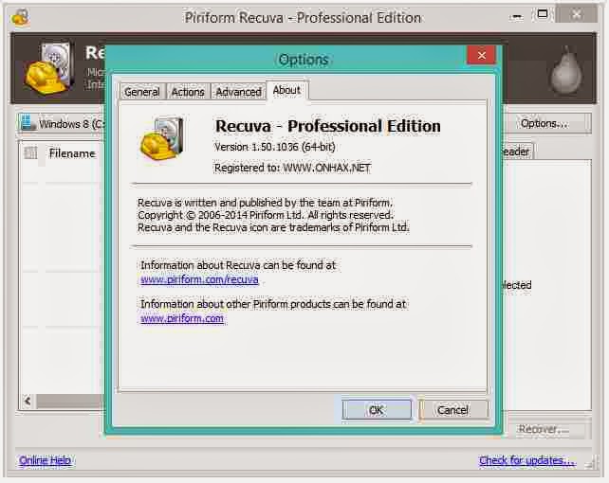Click the Registered to: WWW.ONHAX.NET text
This screenshot has height=483, width=609.
coord(292,168)
